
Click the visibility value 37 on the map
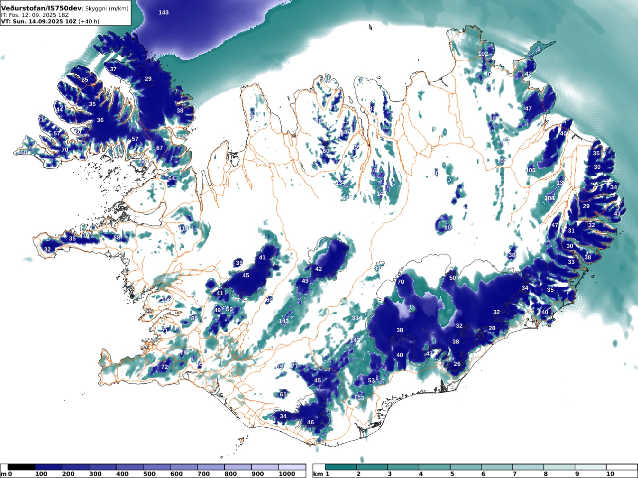coord(113,69)
